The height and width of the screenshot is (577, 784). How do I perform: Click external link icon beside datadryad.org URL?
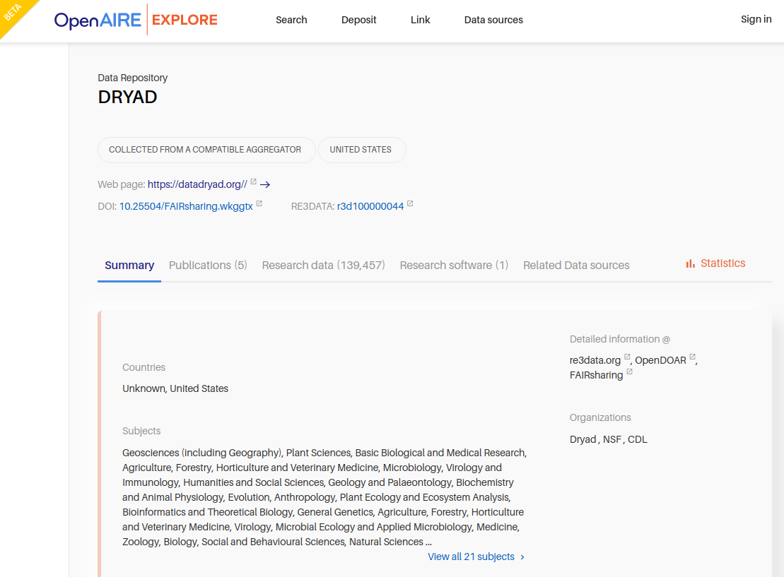pyautogui.click(x=254, y=182)
